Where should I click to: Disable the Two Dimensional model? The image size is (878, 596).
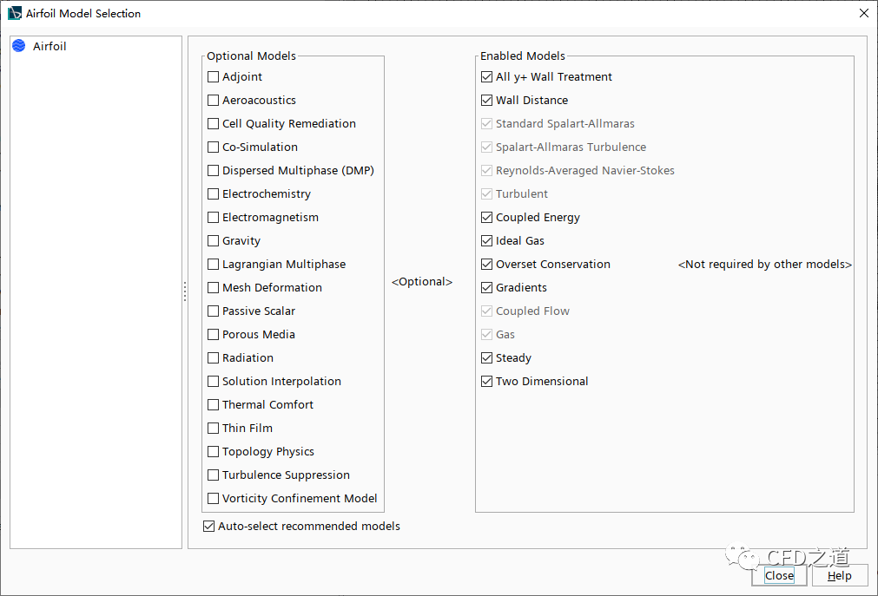click(x=487, y=381)
